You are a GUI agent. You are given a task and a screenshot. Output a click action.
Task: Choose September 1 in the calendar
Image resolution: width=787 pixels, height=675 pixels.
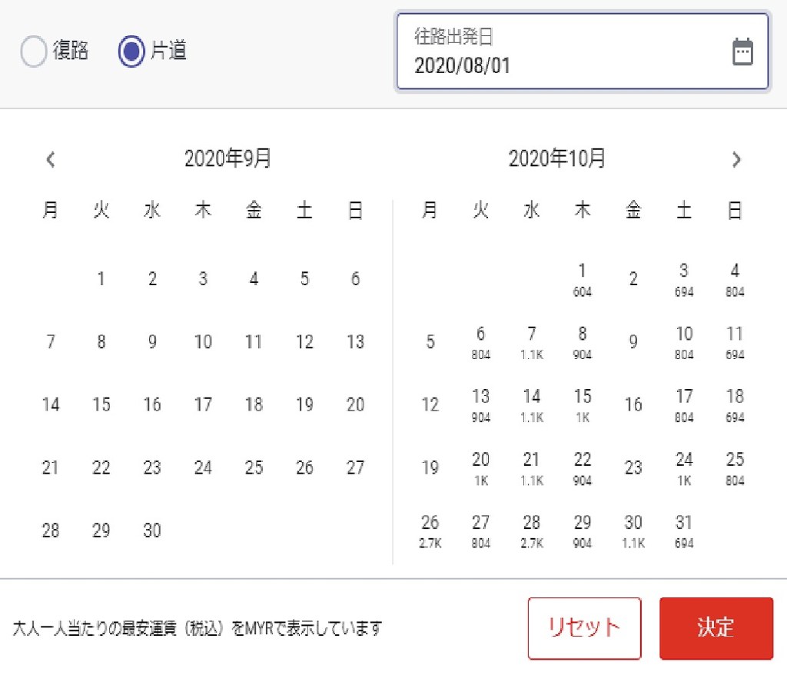tap(101, 279)
